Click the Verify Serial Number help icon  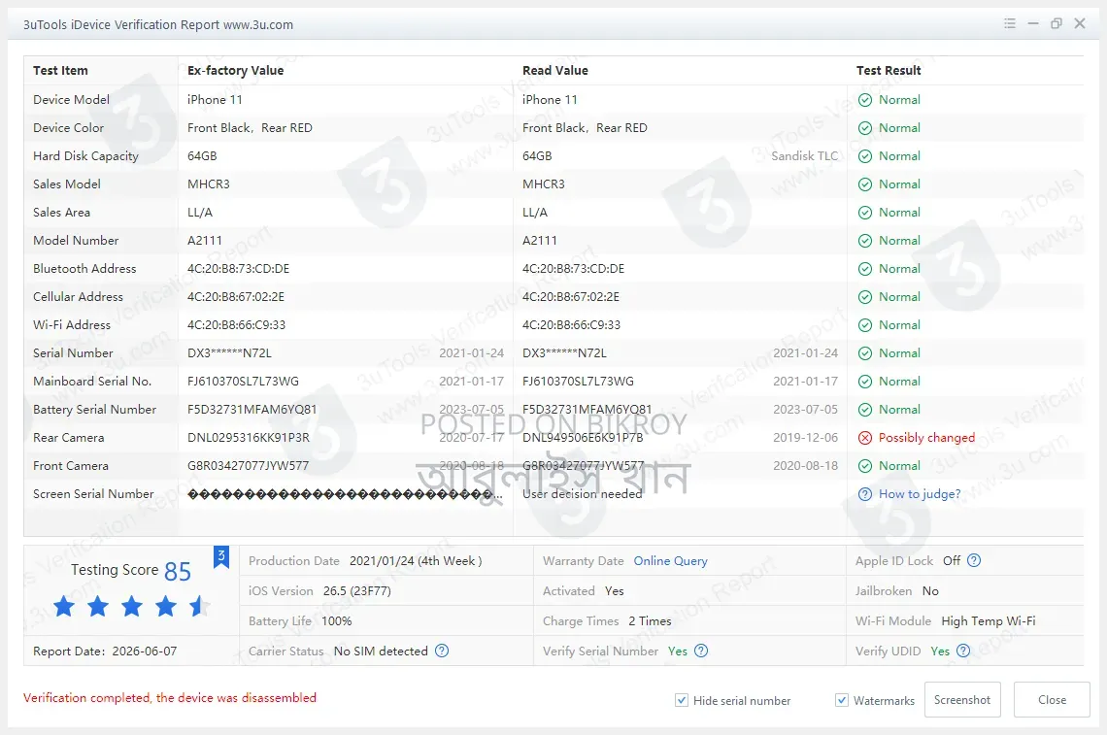(x=701, y=651)
